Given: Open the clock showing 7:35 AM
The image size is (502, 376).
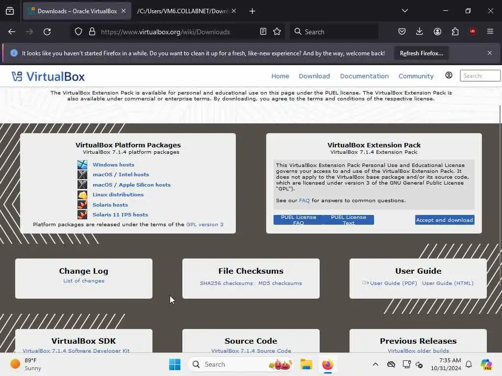Looking at the screenshot, I should coord(446,364).
